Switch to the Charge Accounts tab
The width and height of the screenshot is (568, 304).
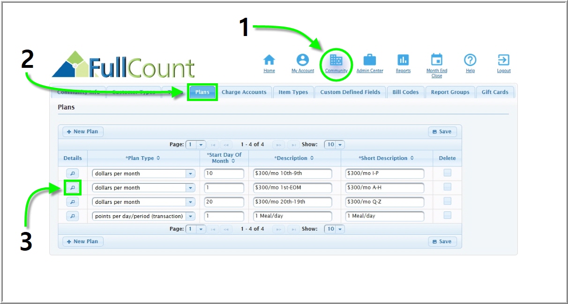coord(244,92)
